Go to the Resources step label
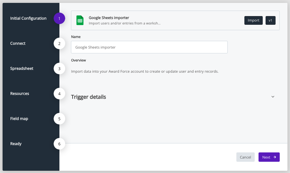Viewport: 290px width, 173px height. (20, 94)
